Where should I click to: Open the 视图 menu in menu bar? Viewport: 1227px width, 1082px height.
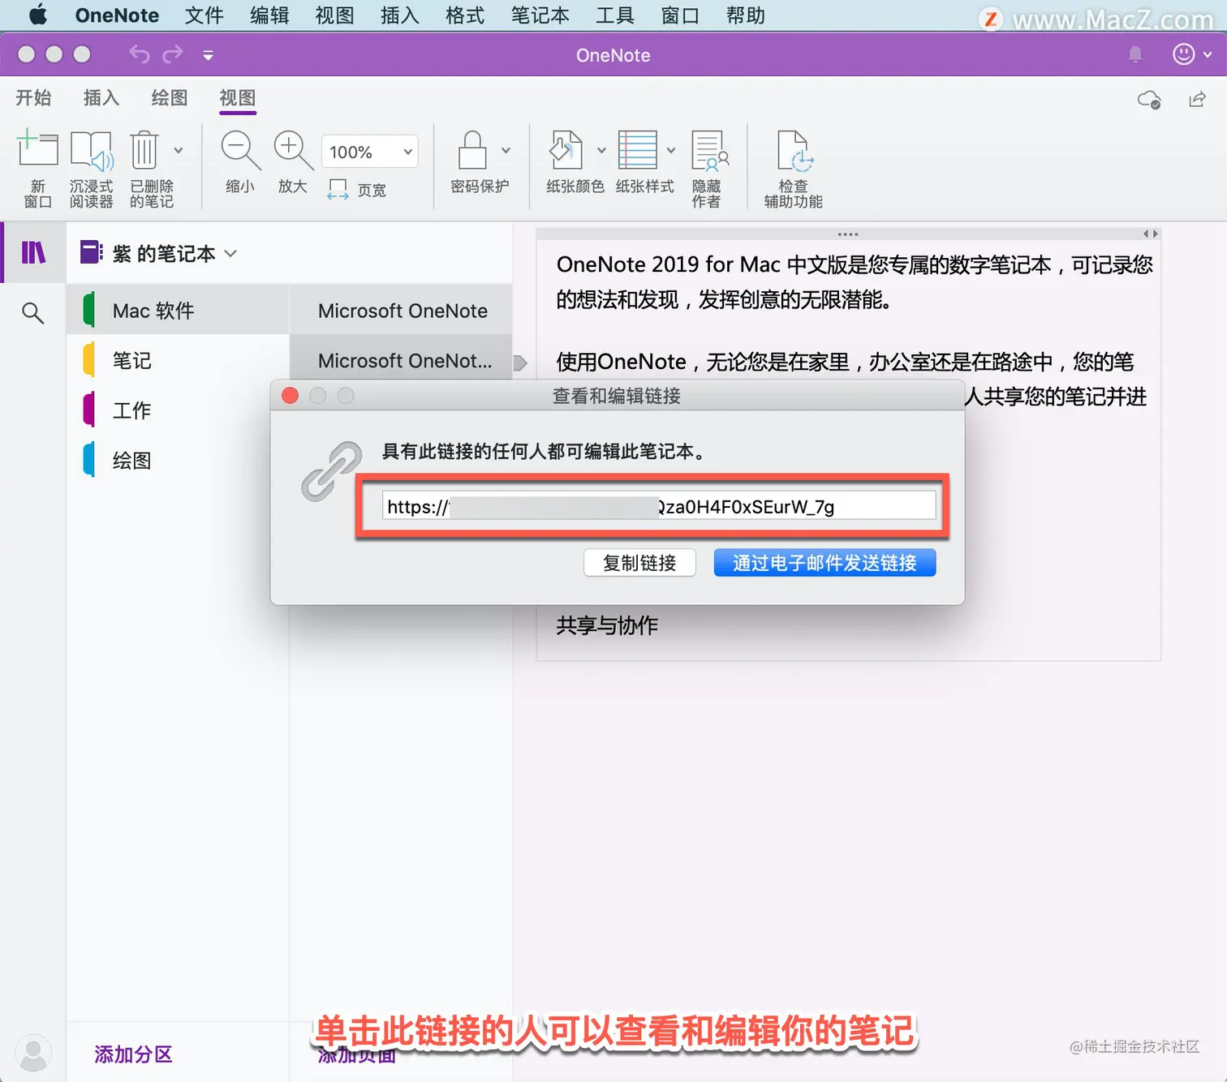[334, 15]
